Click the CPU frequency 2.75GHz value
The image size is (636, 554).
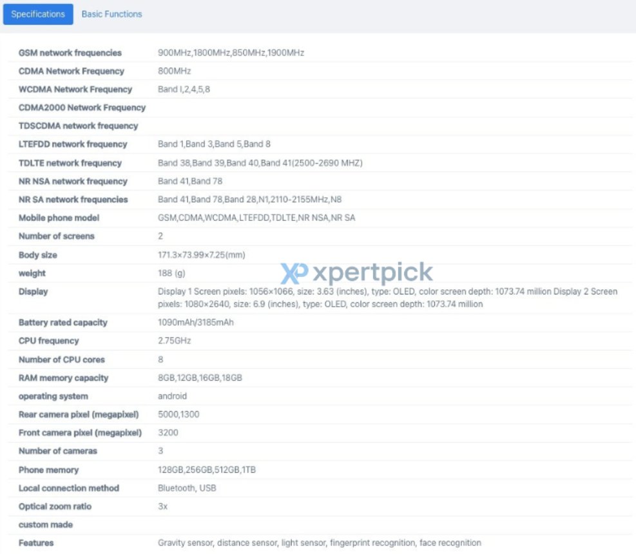[174, 341]
